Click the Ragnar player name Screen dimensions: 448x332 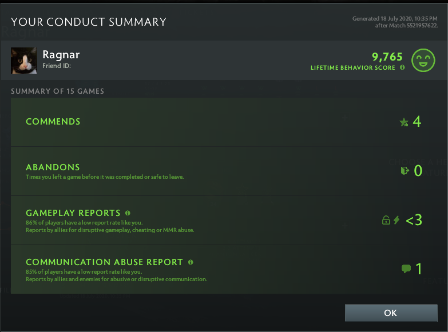pyautogui.click(x=61, y=55)
